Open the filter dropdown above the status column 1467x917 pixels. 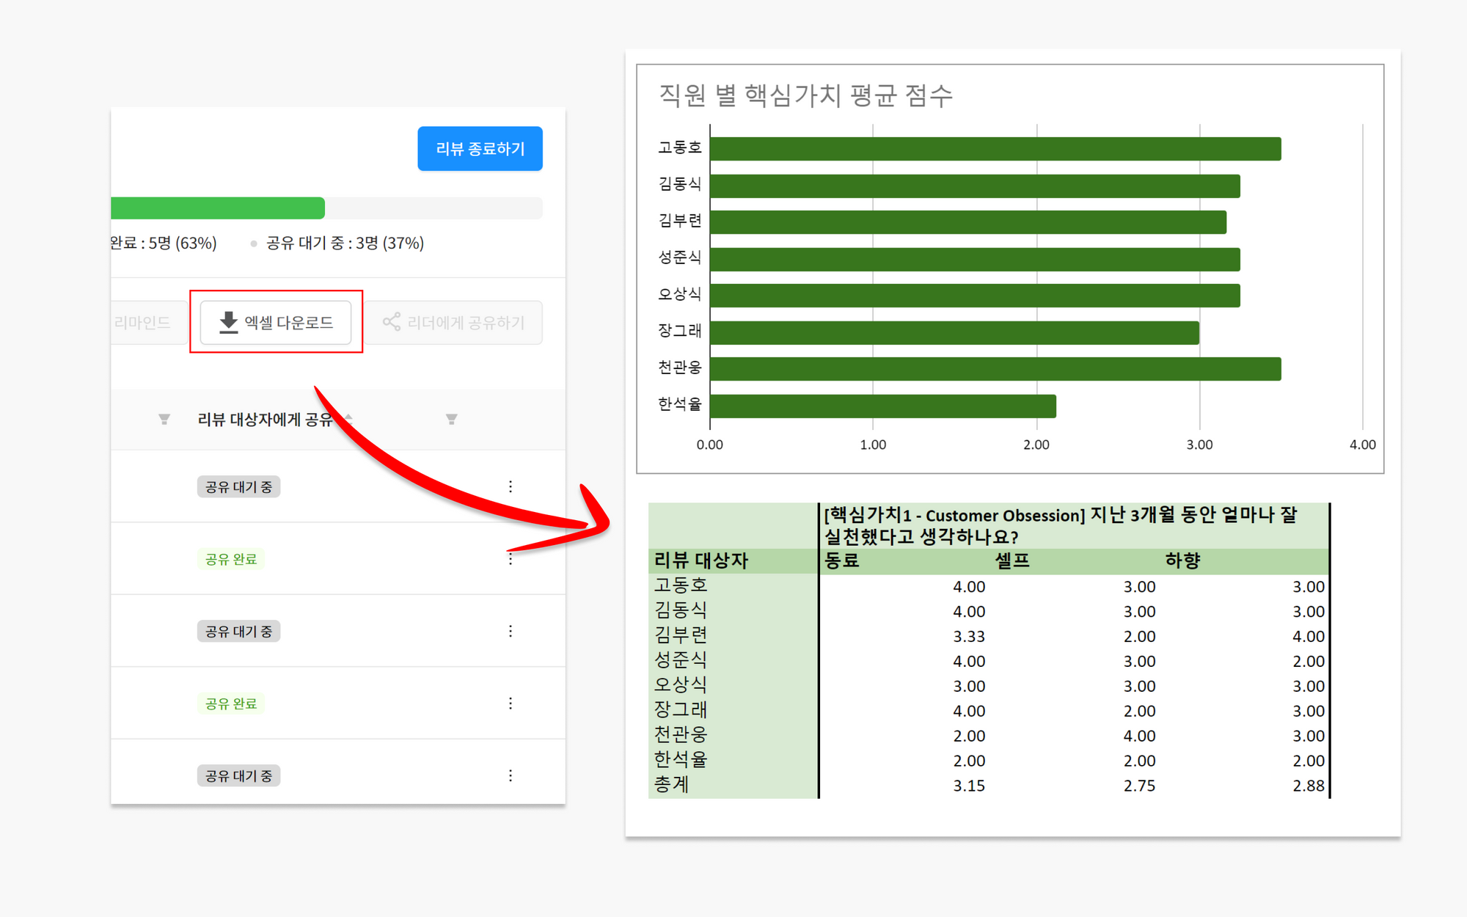(452, 419)
